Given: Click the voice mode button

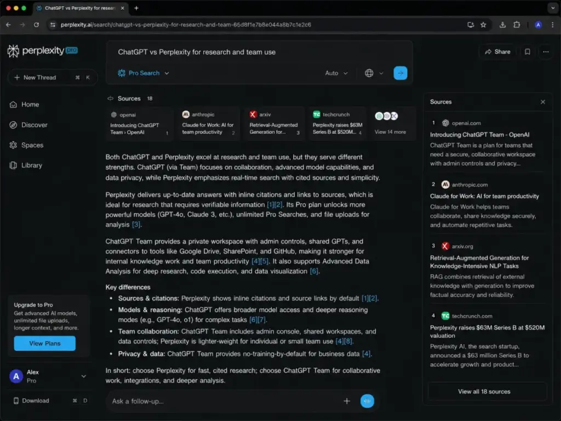Looking at the screenshot, I should click(x=367, y=401).
